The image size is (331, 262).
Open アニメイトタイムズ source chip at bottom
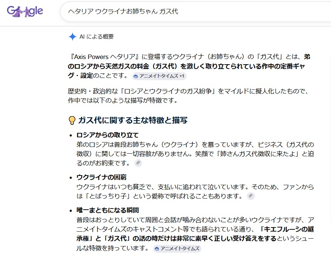[x=177, y=249]
